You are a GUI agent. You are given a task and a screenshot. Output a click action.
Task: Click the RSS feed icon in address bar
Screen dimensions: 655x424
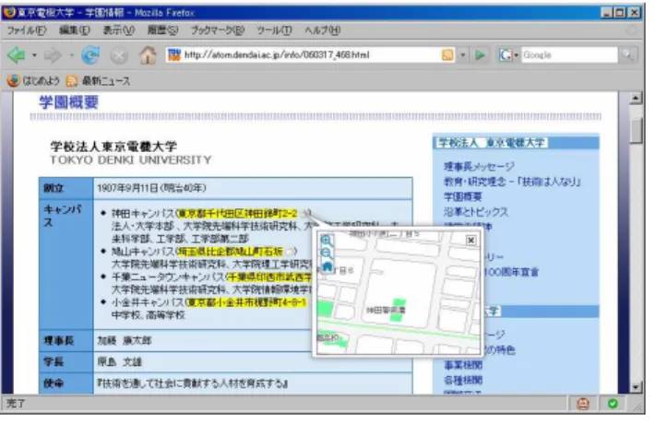(x=447, y=55)
